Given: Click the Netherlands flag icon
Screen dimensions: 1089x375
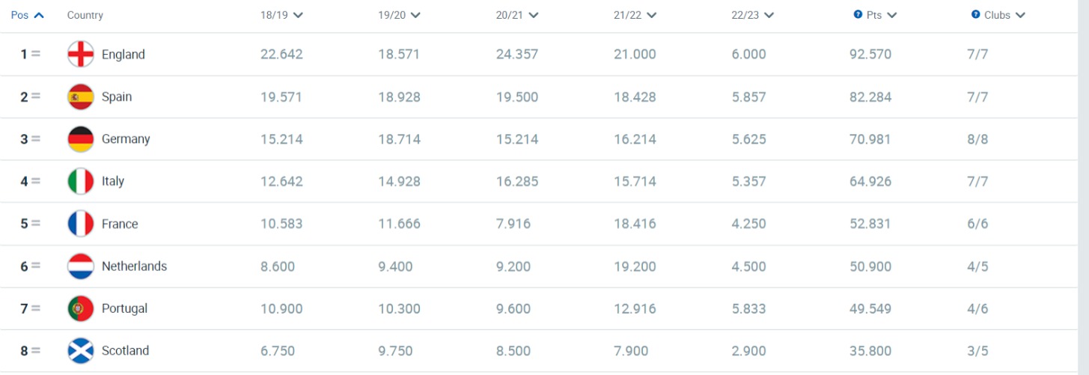Looking at the screenshot, I should click(80, 266).
